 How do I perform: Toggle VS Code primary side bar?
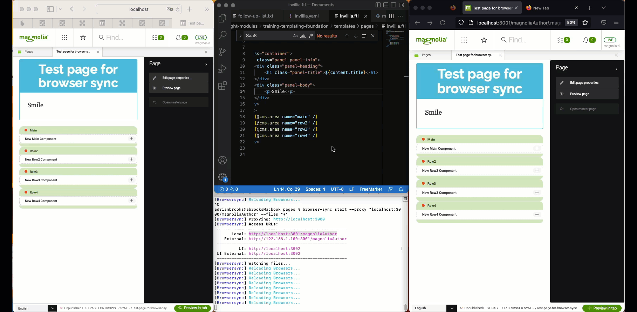(378, 5)
